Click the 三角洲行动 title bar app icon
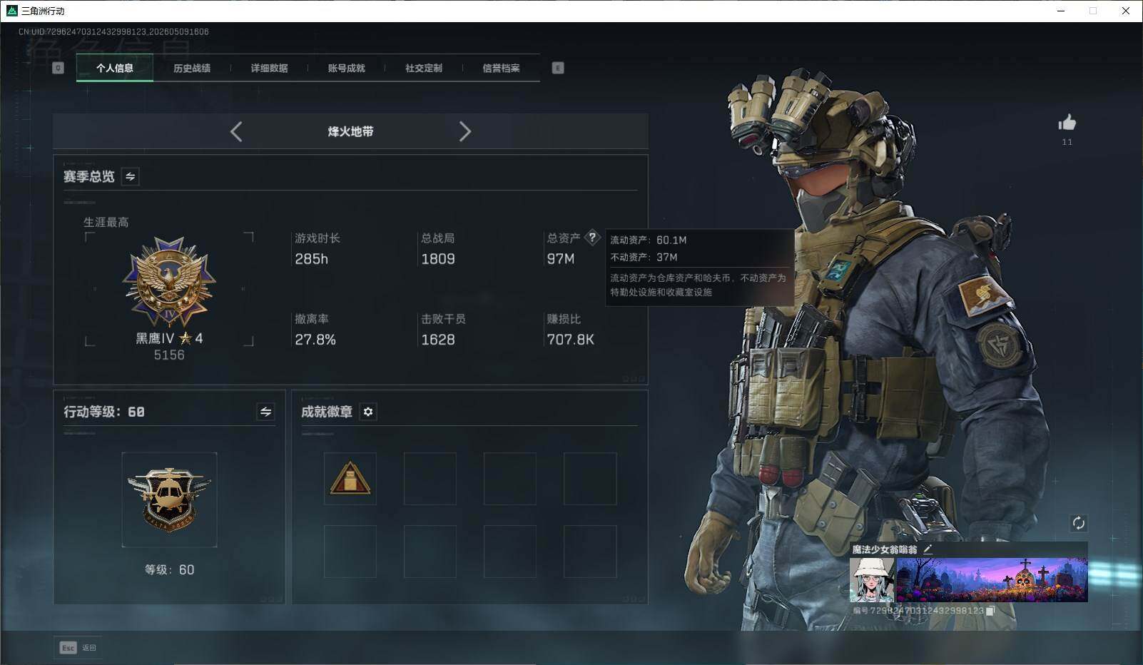The image size is (1143, 665). click(11, 11)
